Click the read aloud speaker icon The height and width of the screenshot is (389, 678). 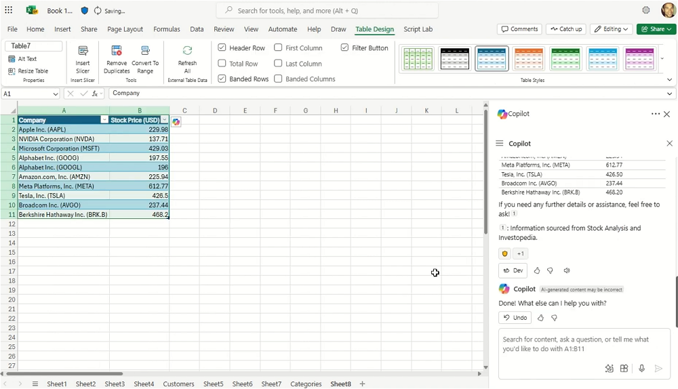(566, 270)
